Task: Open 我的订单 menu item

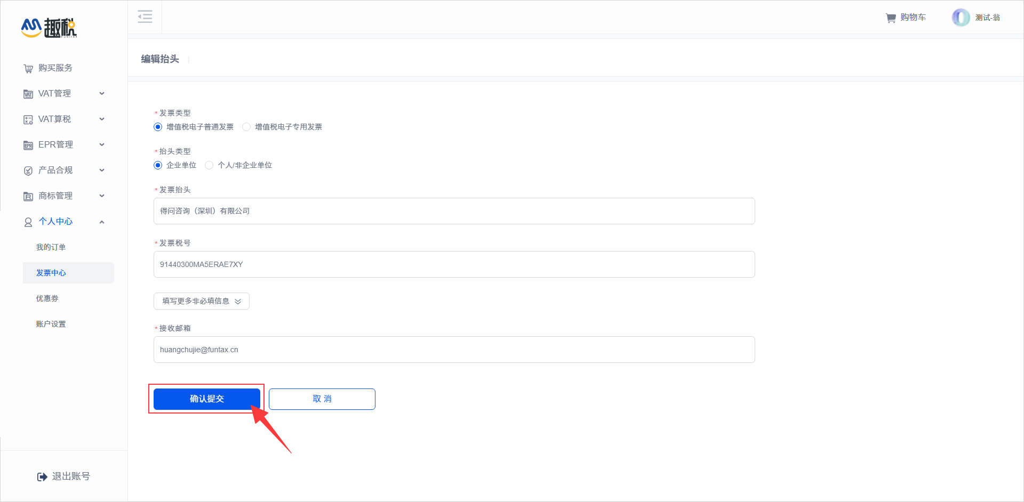Action: coord(51,247)
